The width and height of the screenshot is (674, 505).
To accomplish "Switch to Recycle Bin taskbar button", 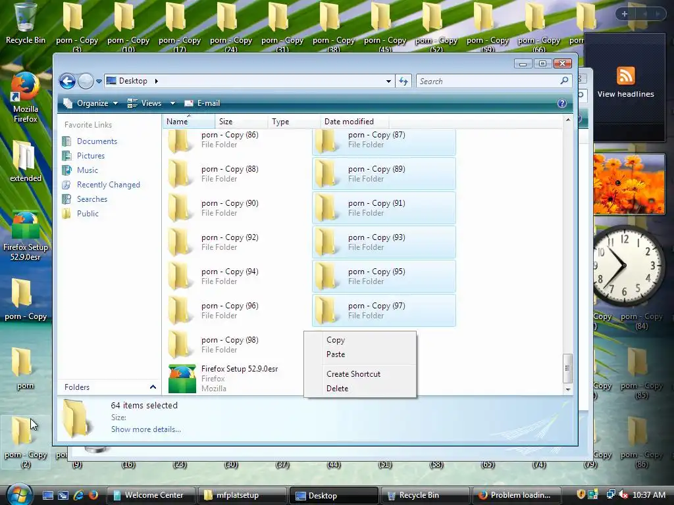I will (425, 495).
